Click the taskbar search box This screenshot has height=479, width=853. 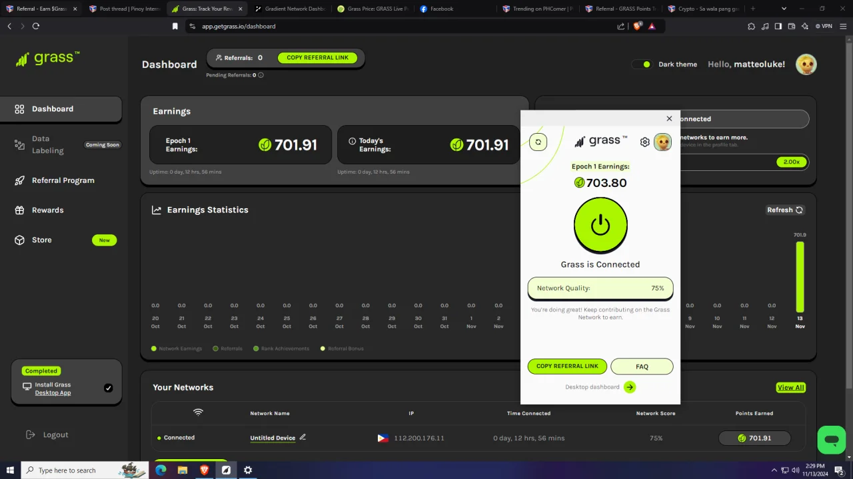[x=85, y=470]
